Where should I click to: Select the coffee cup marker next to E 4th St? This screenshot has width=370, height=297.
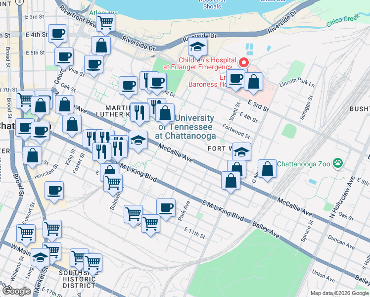(x=57, y=34)
